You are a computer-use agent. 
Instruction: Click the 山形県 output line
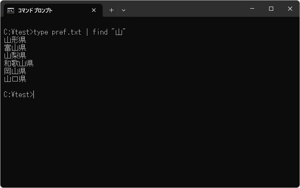15,40
